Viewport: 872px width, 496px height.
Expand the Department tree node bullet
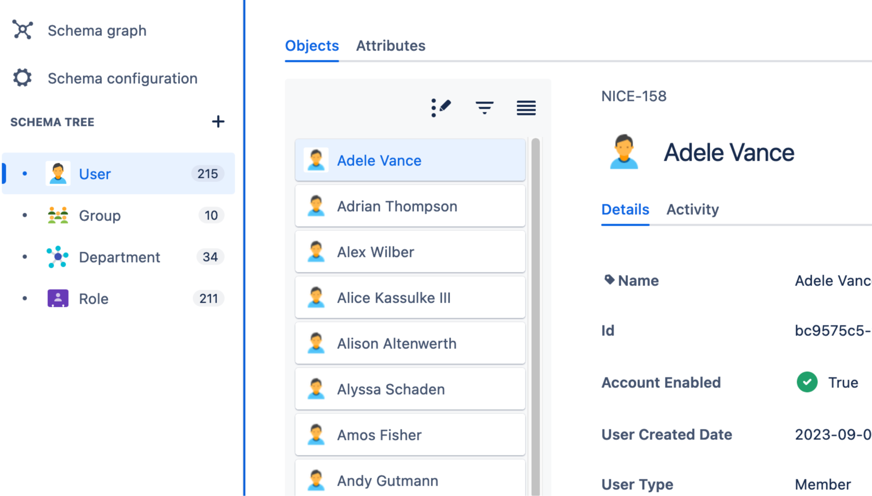point(24,257)
